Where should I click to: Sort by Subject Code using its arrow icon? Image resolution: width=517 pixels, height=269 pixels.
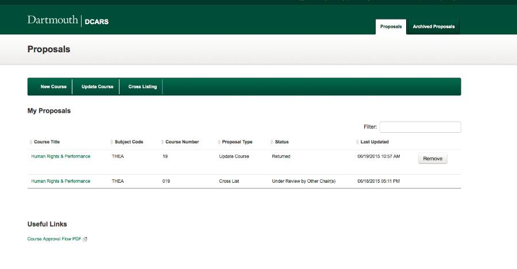pyautogui.click(x=111, y=142)
